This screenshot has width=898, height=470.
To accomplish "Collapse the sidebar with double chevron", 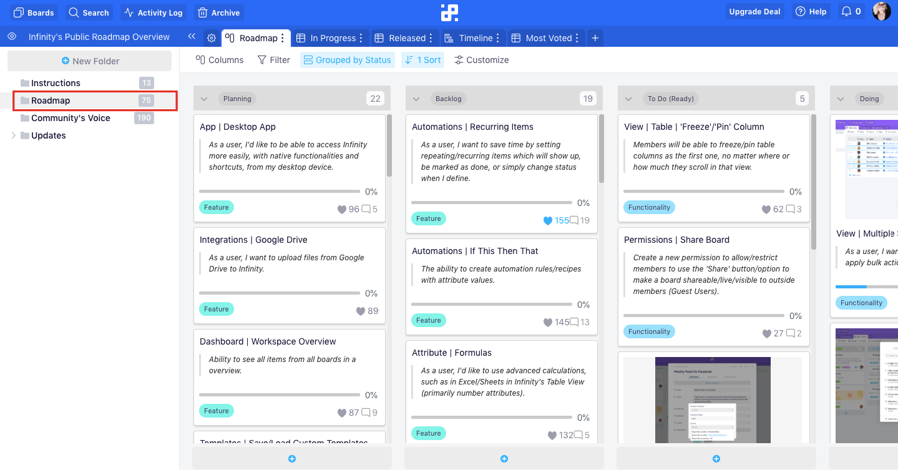I will click(192, 37).
